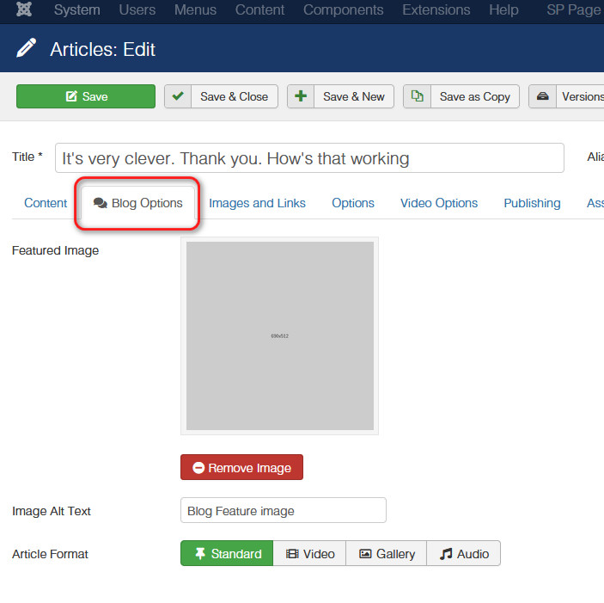Open the SP Page menu
This screenshot has width=604, height=603.
[x=575, y=9]
